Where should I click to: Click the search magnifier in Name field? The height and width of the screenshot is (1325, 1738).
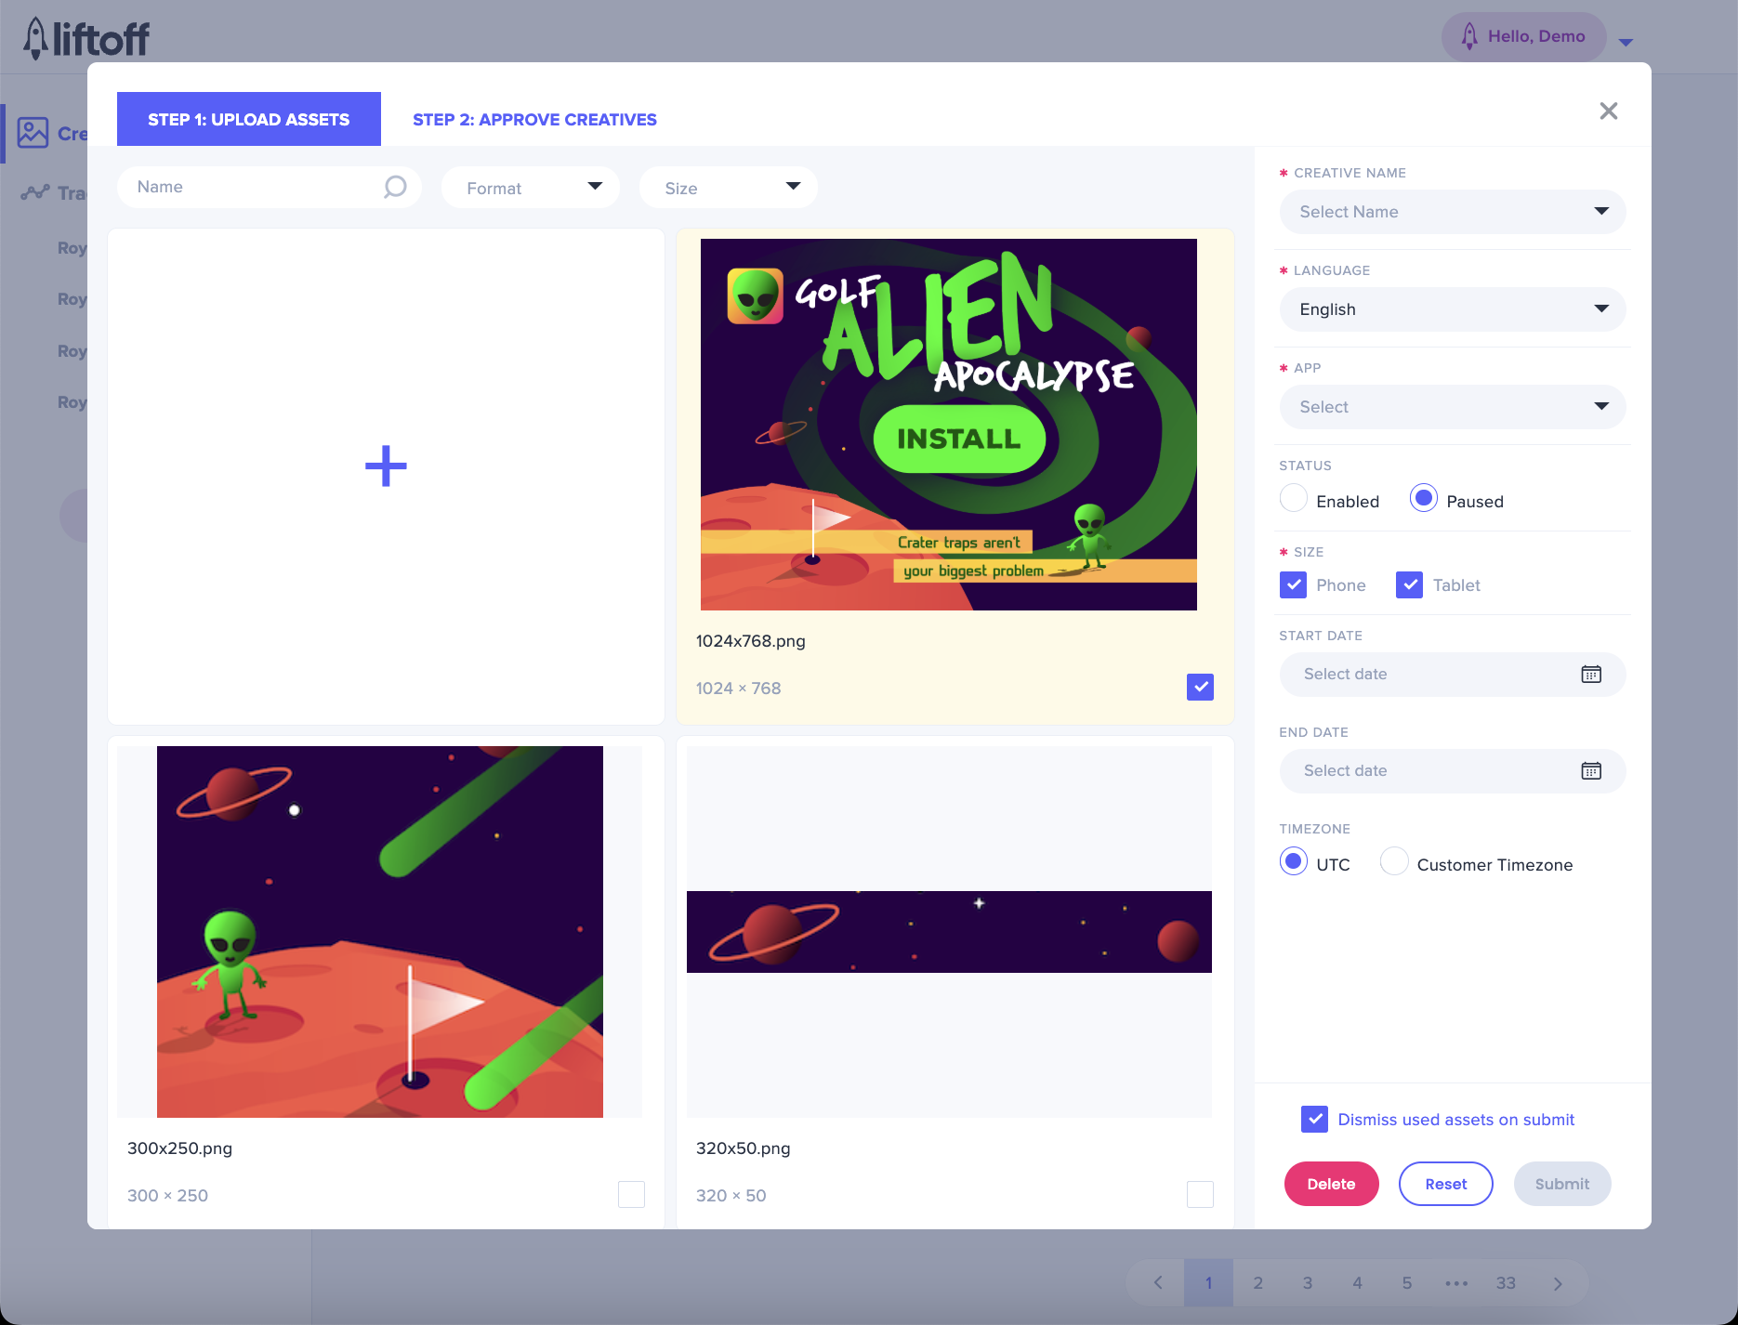pyautogui.click(x=395, y=187)
